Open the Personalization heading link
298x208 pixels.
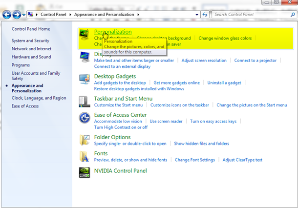coord(113,32)
